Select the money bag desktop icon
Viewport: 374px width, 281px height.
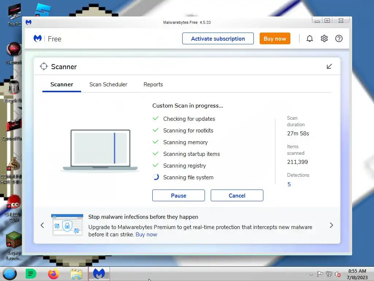tap(12, 170)
